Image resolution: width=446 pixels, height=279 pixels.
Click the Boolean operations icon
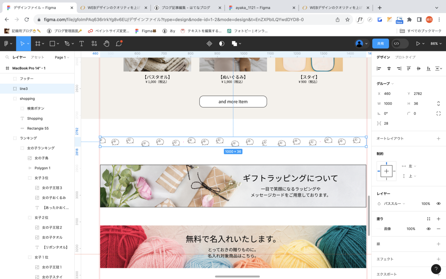[x=235, y=44]
